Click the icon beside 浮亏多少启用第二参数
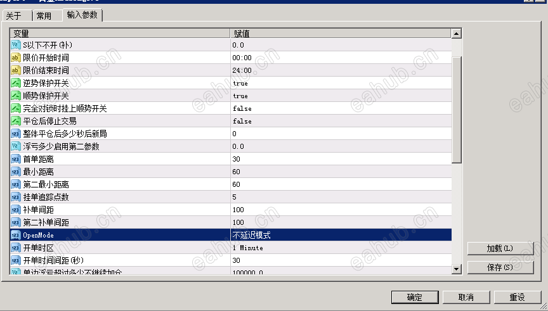The image size is (548, 311). pyautogui.click(x=16, y=146)
